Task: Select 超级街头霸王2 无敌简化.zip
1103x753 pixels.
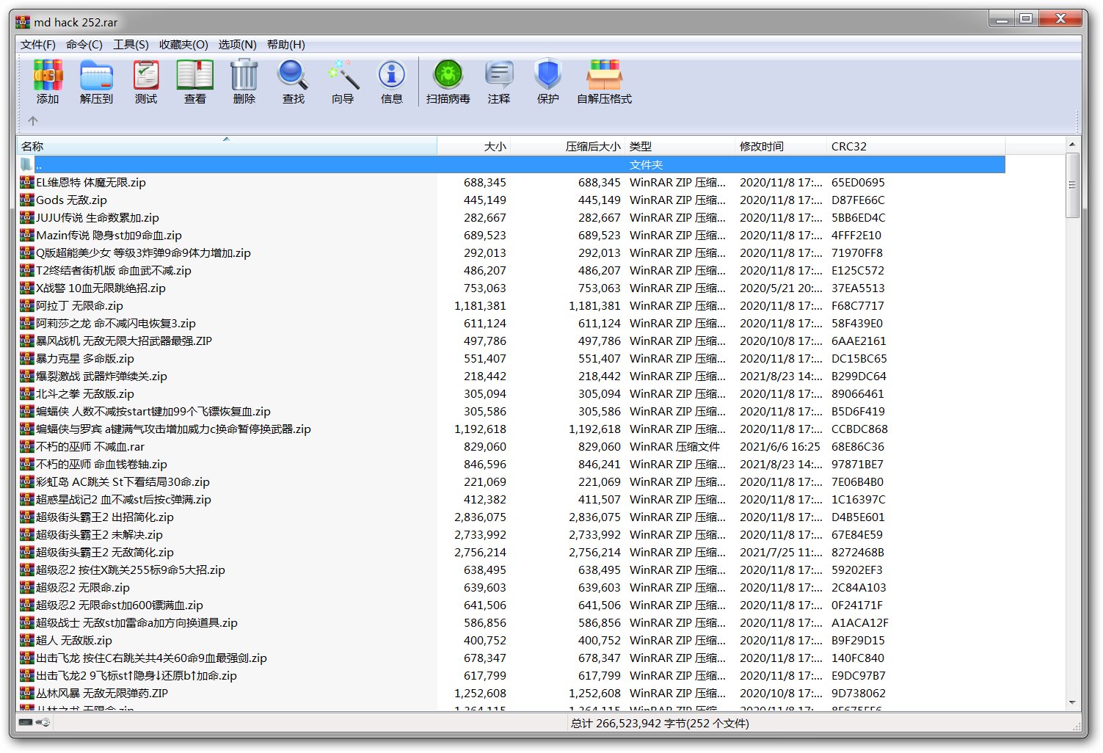Action: [x=512, y=552]
